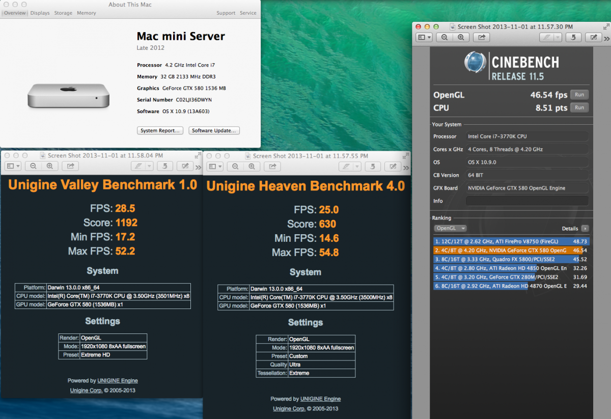Expand the highlight color arrow in the Valley window
611x419 pixels.
click(x=148, y=166)
